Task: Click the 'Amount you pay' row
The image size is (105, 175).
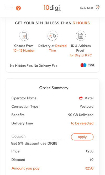Action: 52,168
